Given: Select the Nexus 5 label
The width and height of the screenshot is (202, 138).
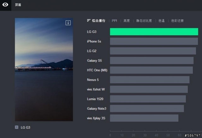Looking at the screenshot, I should pyautogui.click(x=93, y=80).
